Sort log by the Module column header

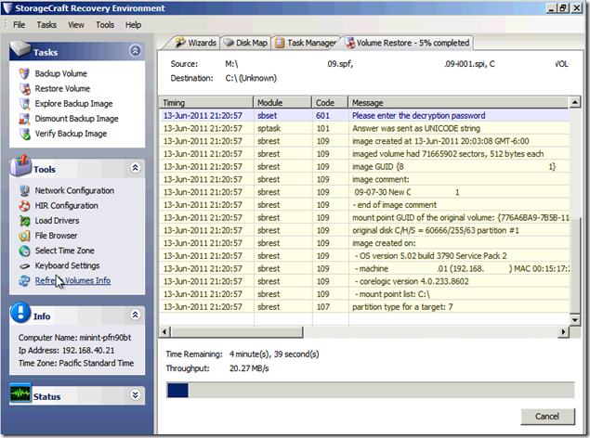tap(282, 103)
